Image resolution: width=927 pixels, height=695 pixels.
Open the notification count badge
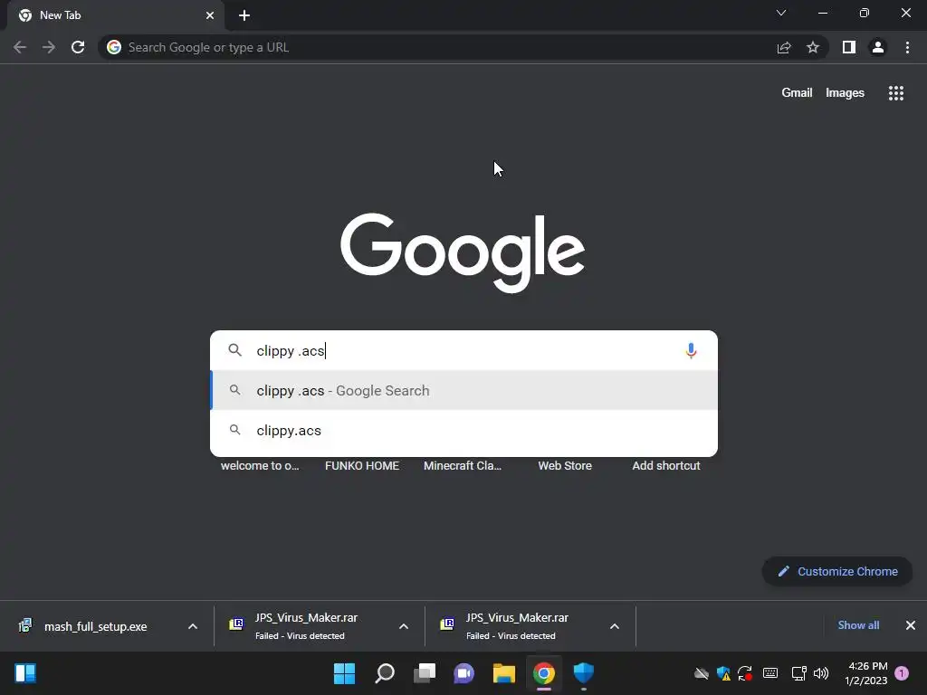pos(903,673)
